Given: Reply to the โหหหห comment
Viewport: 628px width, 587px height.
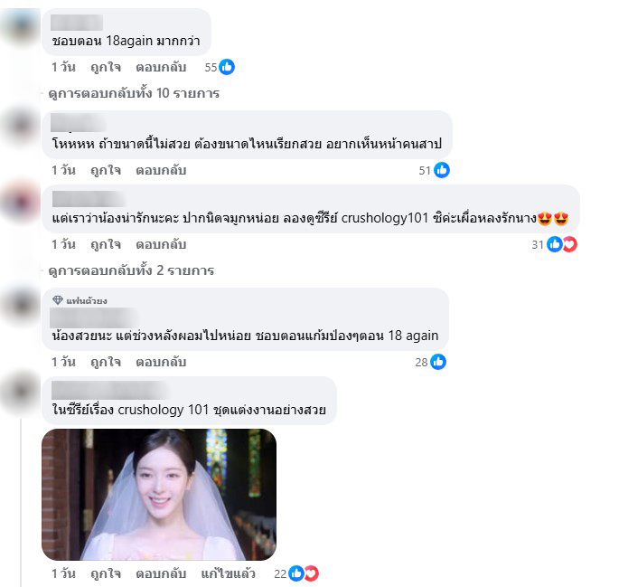Looking at the screenshot, I should point(161,170).
